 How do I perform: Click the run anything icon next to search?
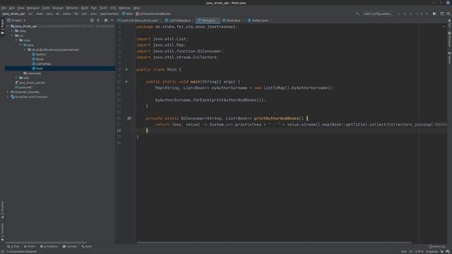tap(434, 13)
